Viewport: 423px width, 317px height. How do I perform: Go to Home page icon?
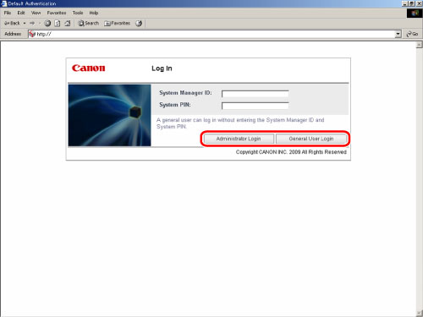(x=68, y=24)
